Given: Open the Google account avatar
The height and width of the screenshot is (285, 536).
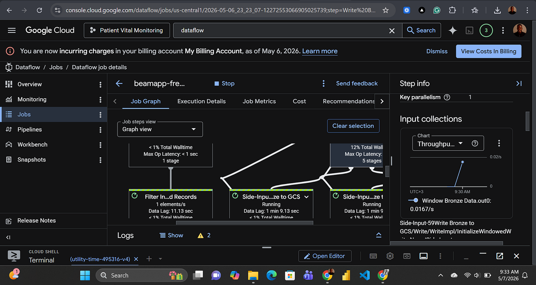Looking at the screenshot, I should pyautogui.click(x=519, y=30).
